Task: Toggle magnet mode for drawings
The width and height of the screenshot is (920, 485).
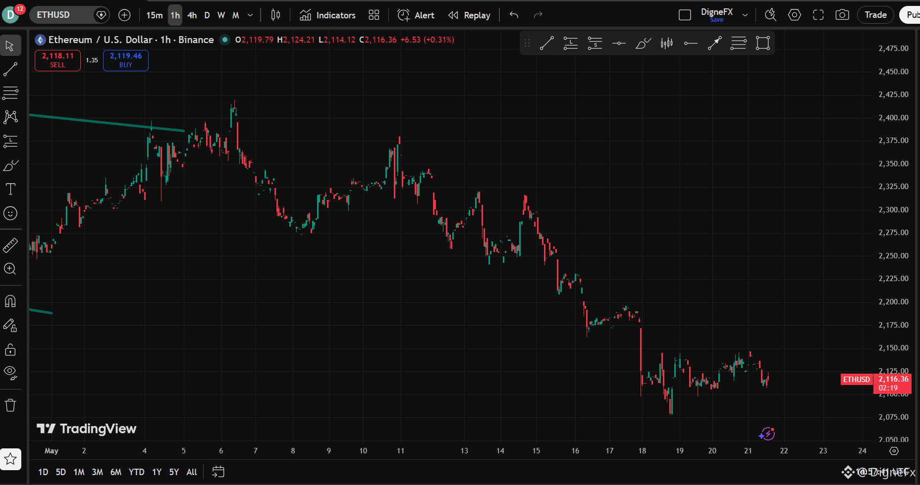Action: click(10, 301)
